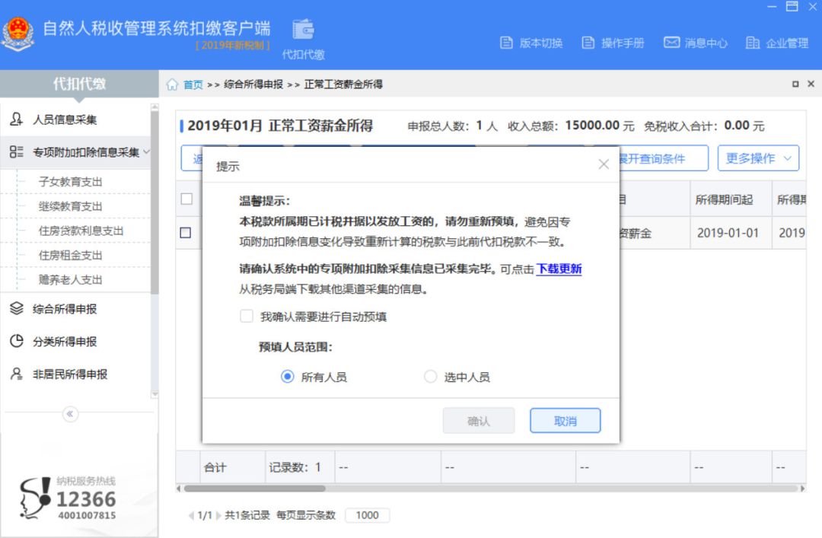The height and width of the screenshot is (538, 822).
Task: Close the current tab with small X
Action: click(x=811, y=84)
